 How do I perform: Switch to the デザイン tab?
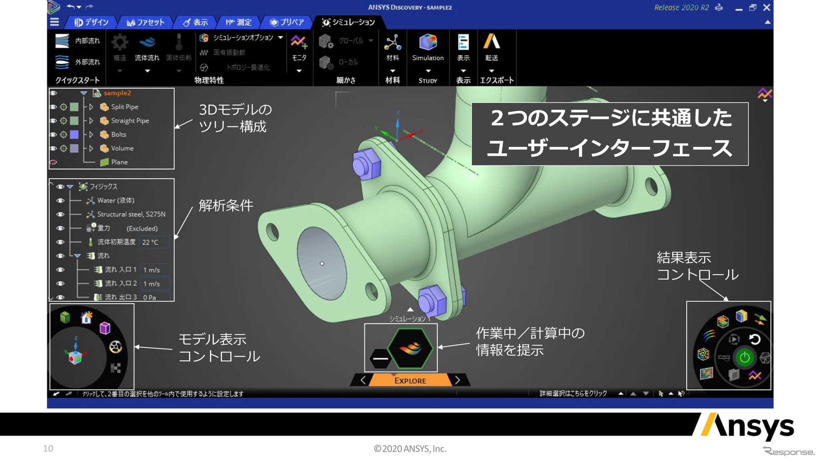(92, 22)
